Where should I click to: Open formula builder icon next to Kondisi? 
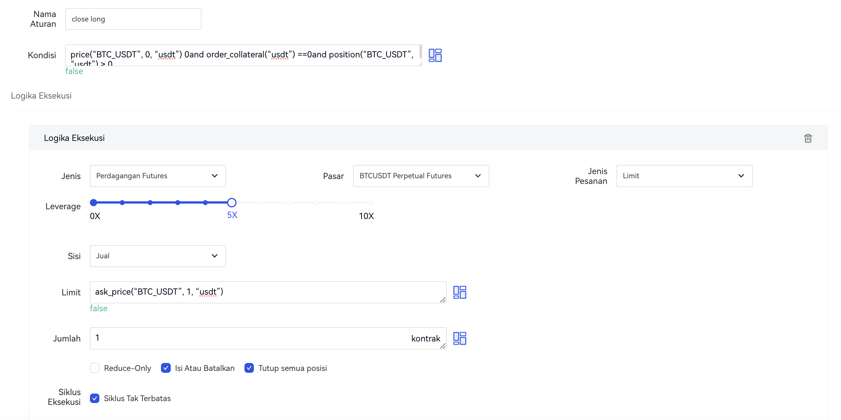point(435,55)
